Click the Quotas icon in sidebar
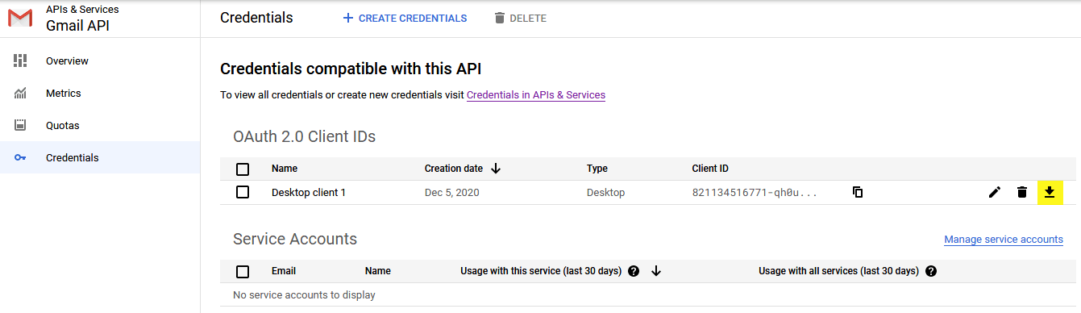Screen dimensions: 1081x313 [x=21, y=125]
